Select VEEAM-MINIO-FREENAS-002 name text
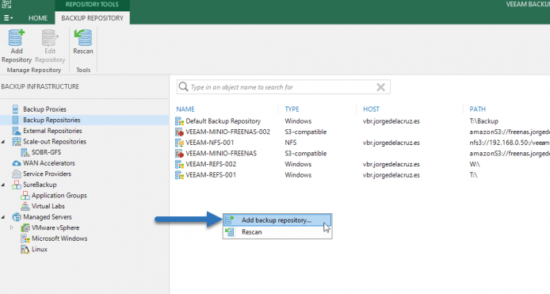This screenshot has height=294, width=550. (228, 132)
